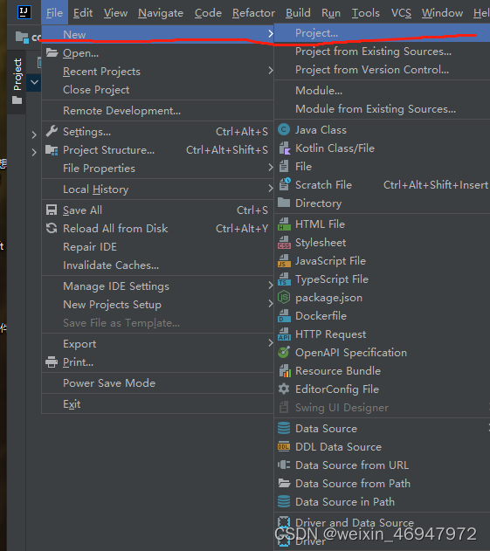Click the HTTP Request API icon

[284, 334]
